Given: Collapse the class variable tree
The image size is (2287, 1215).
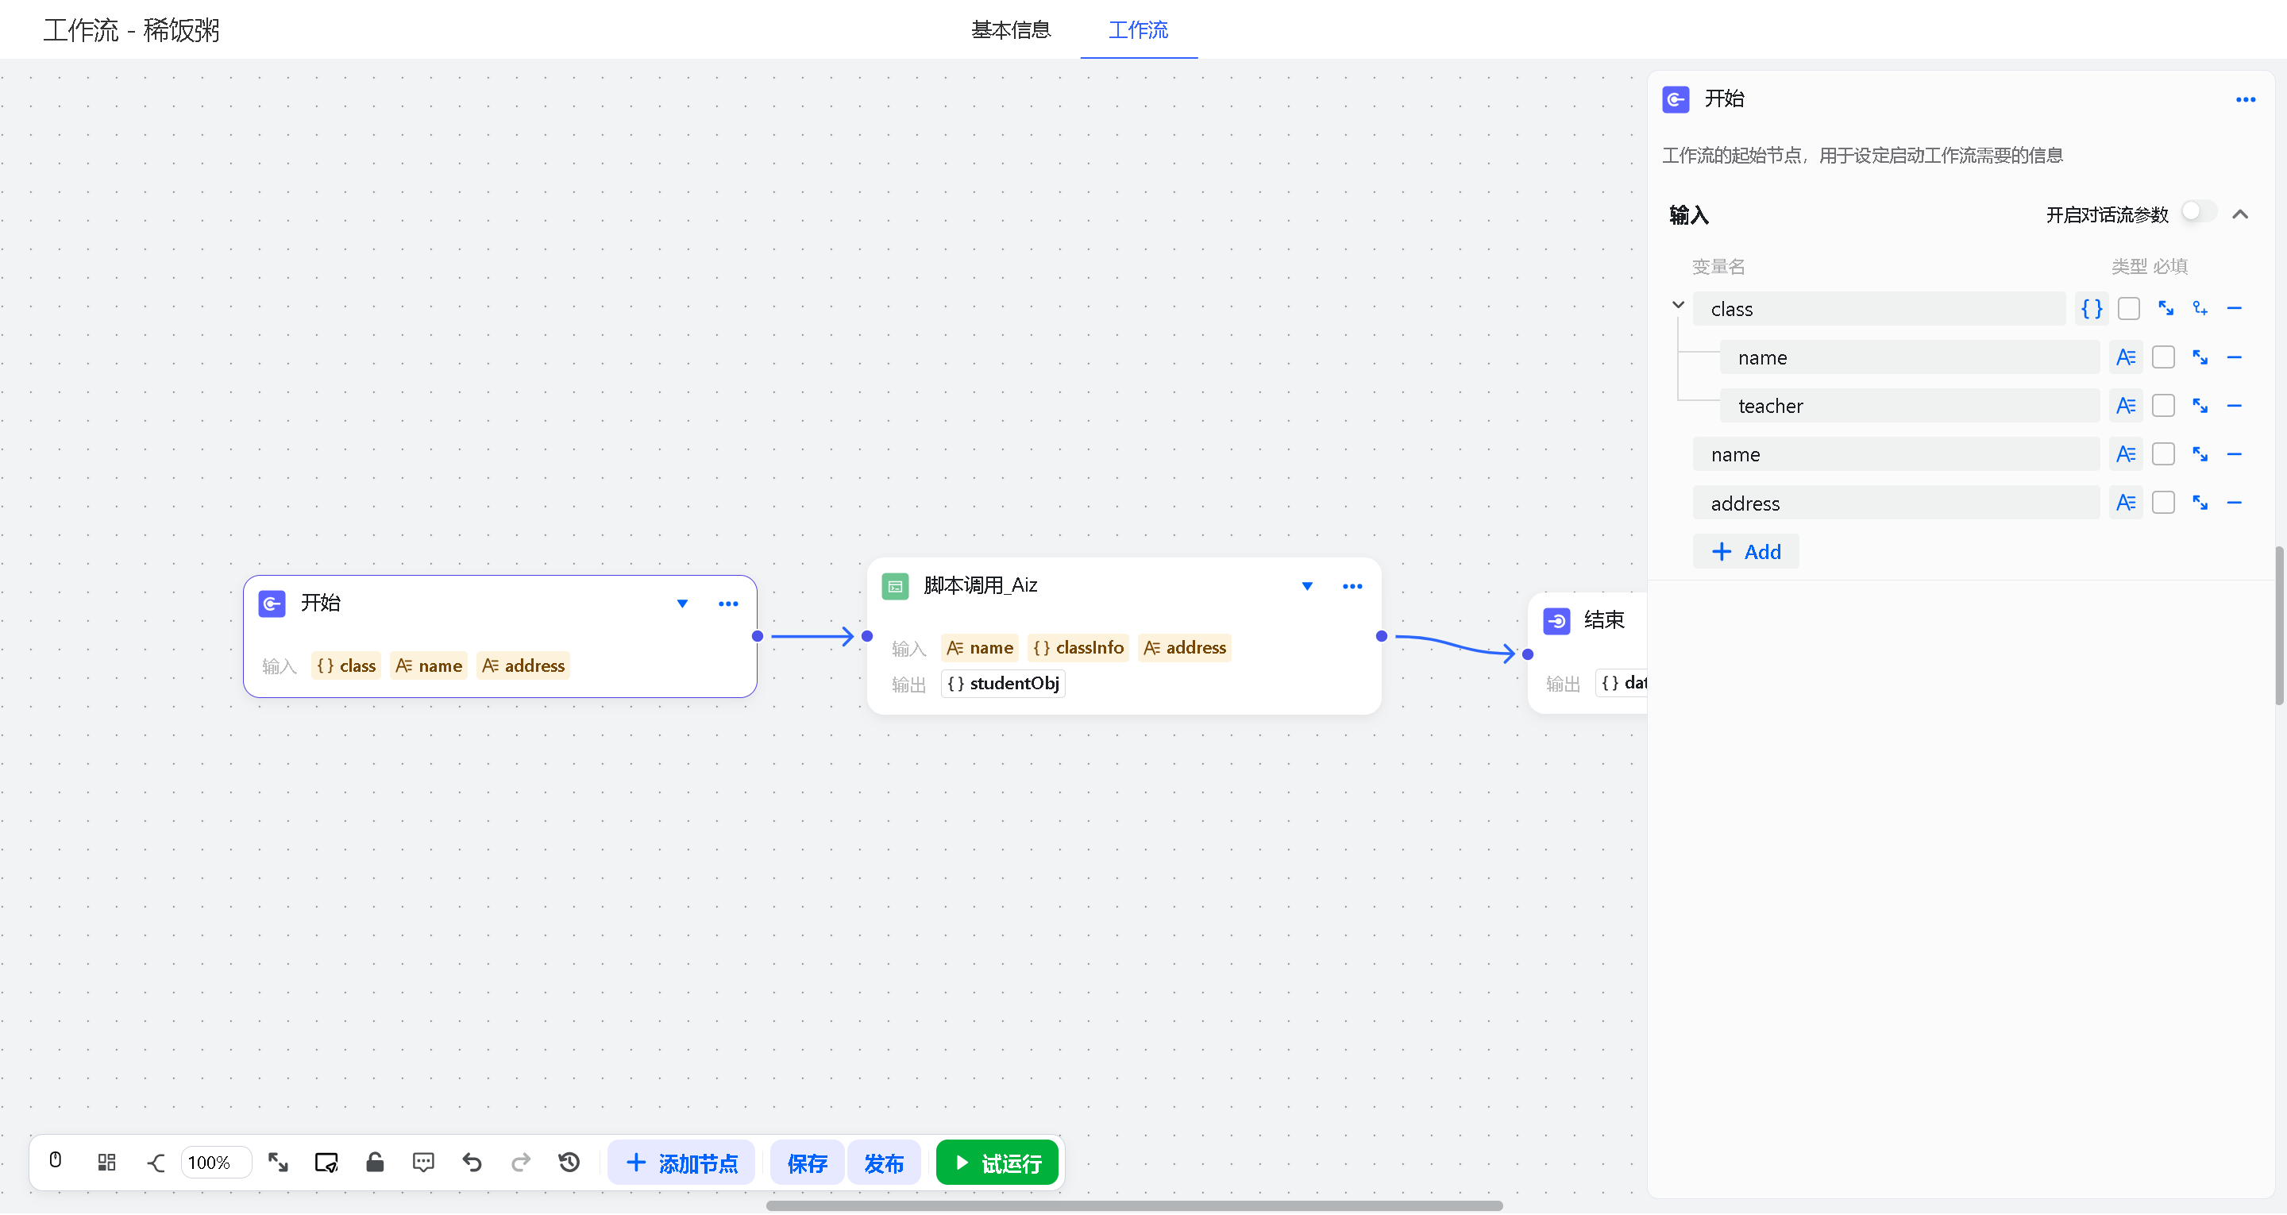Looking at the screenshot, I should [x=1678, y=306].
